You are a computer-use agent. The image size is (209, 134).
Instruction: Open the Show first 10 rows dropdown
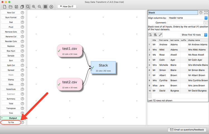[x=194, y=35]
